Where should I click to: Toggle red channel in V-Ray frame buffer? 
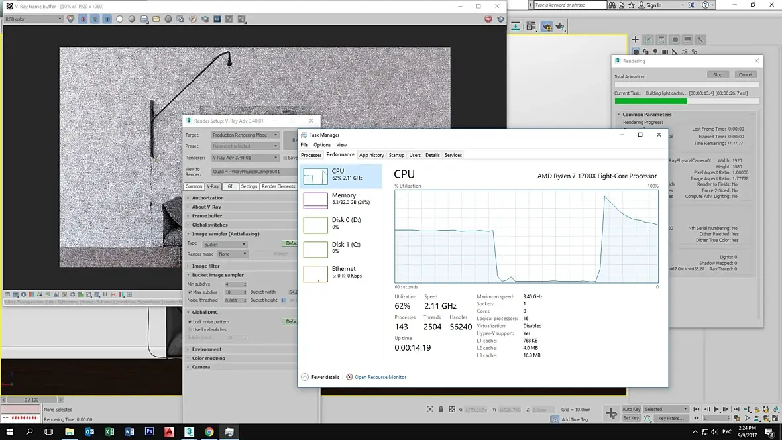(84, 19)
